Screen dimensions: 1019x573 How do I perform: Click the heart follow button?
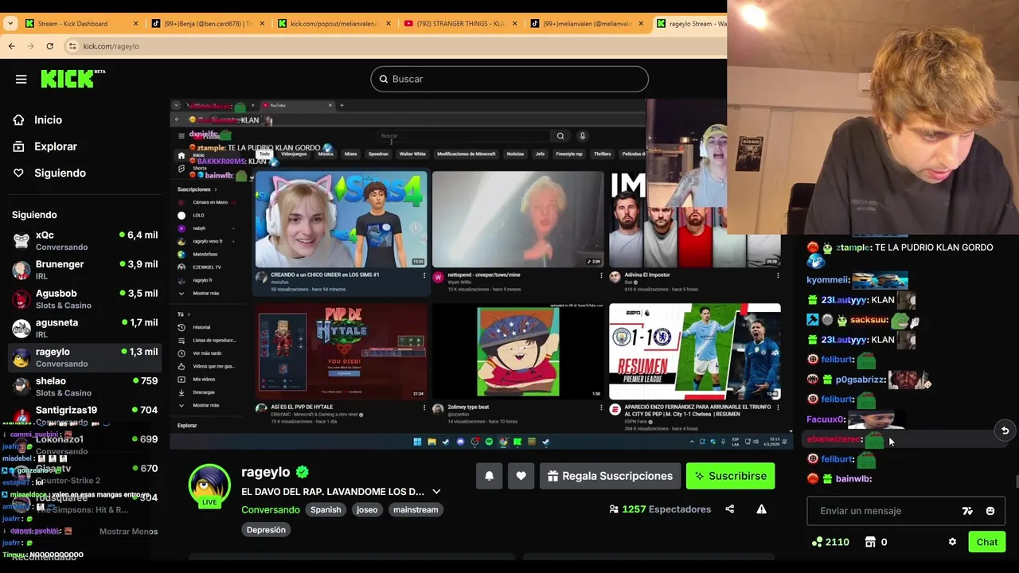coord(521,476)
